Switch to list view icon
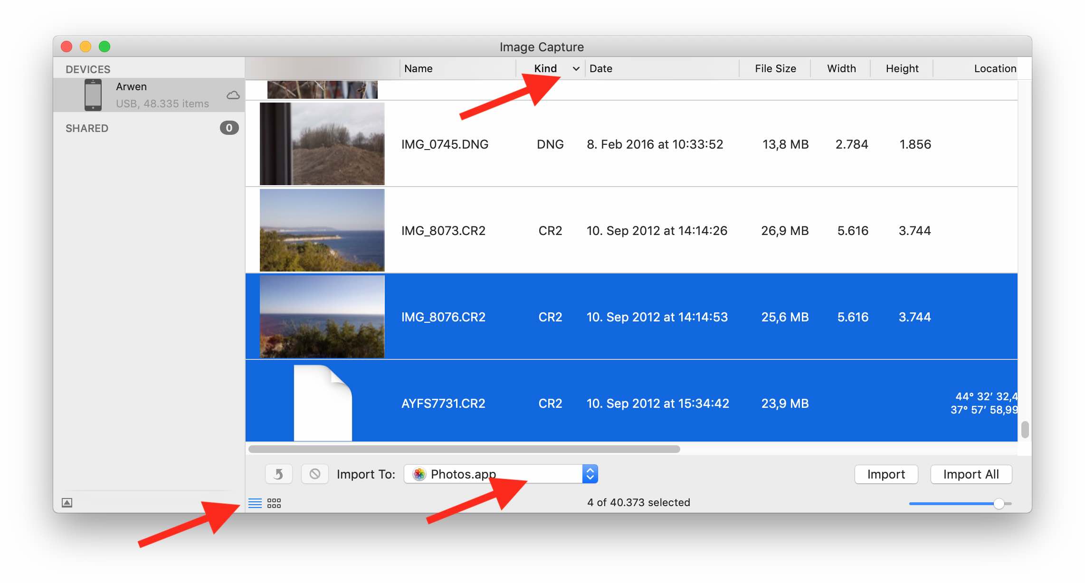Screen dimensions: 1085x583 255,503
